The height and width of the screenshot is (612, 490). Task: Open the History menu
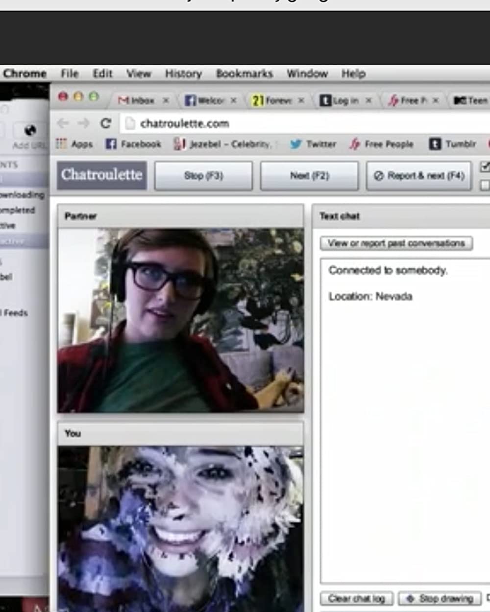click(x=183, y=73)
